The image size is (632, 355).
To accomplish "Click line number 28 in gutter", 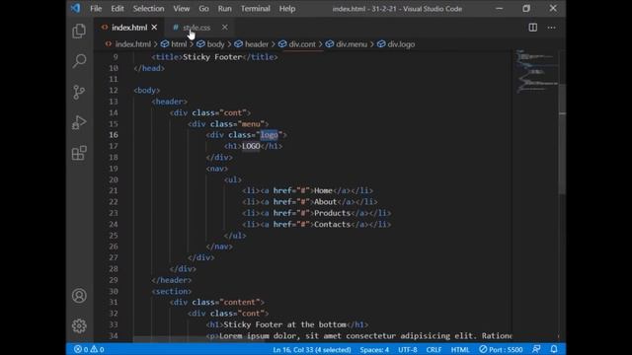I will click(114, 269).
